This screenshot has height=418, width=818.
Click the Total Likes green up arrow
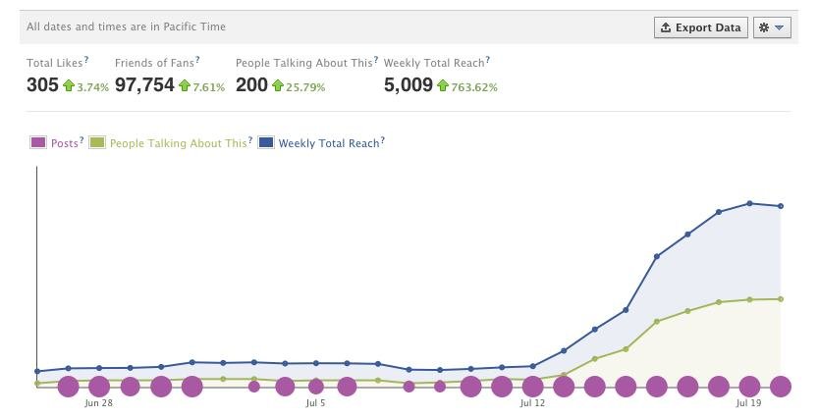tap(69, 86)
